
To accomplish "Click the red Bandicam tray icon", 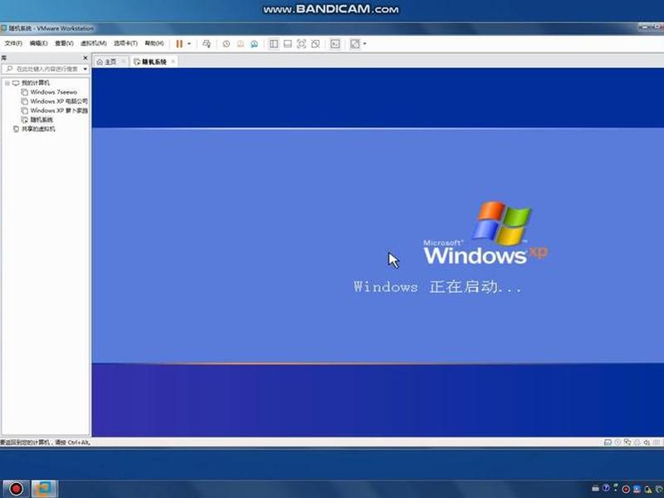I will pos(626,489).
